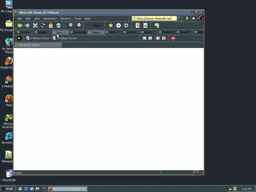Open the Bookmarks menu
The image size is (256, 192).
point(50,18)
